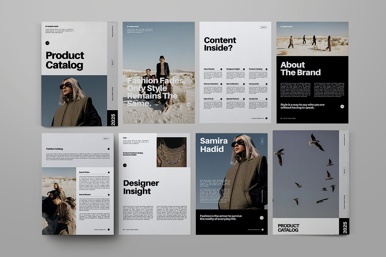
Task: Click the Issue 01 pill on Content Inside page
Action: click(264, 27)
